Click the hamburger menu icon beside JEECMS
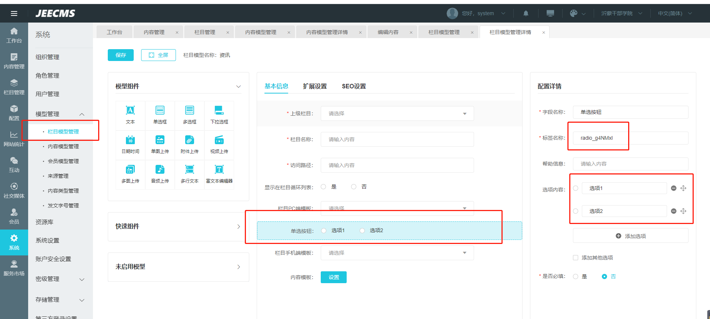 [14, 14]
